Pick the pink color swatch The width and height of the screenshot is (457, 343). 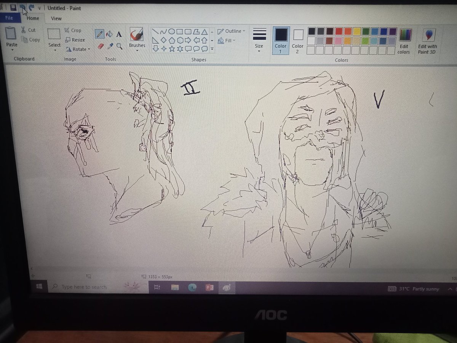click(x=338, y=40)
